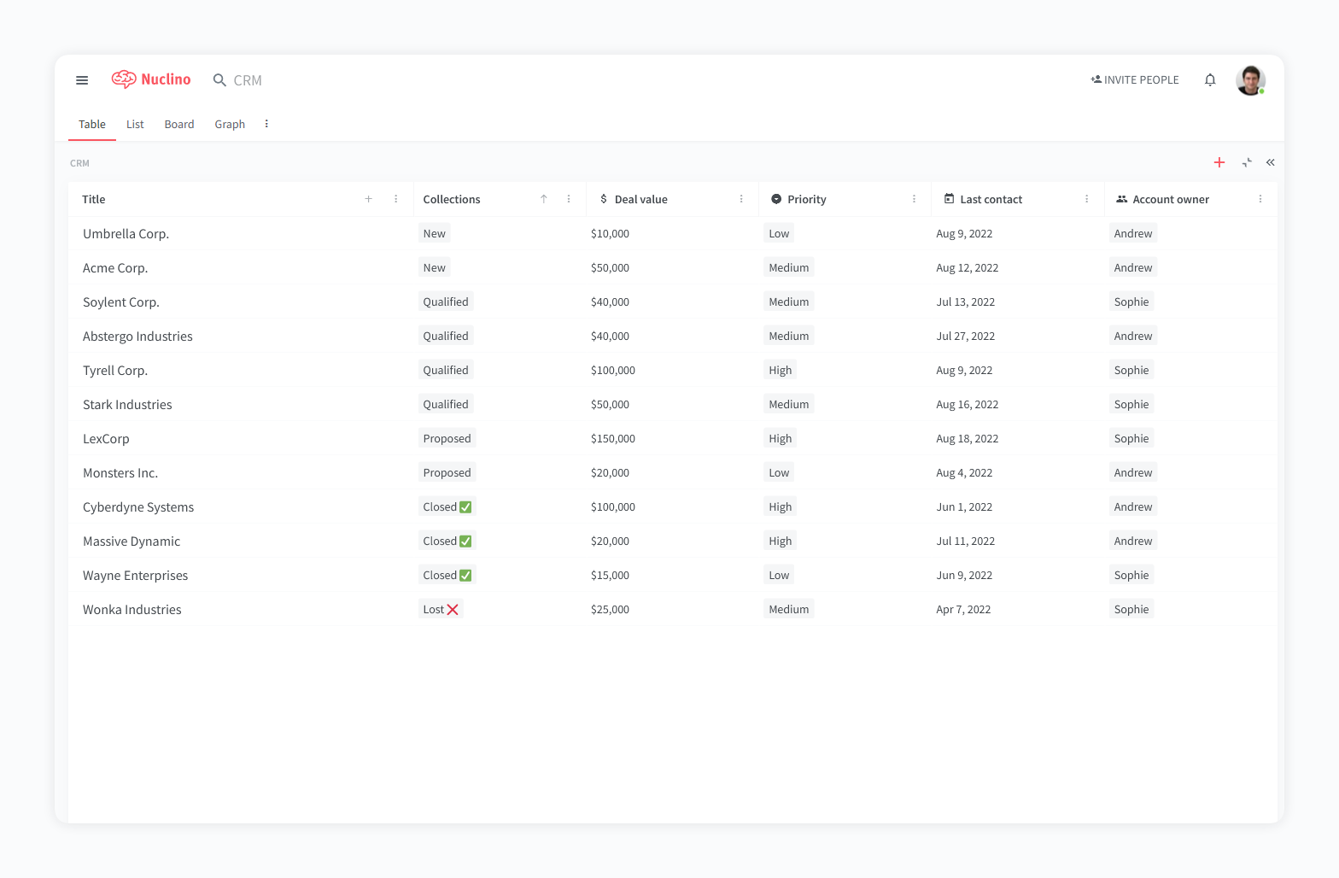
Task: Open Account owner column options menu
Action: (x=1260, y=199)
